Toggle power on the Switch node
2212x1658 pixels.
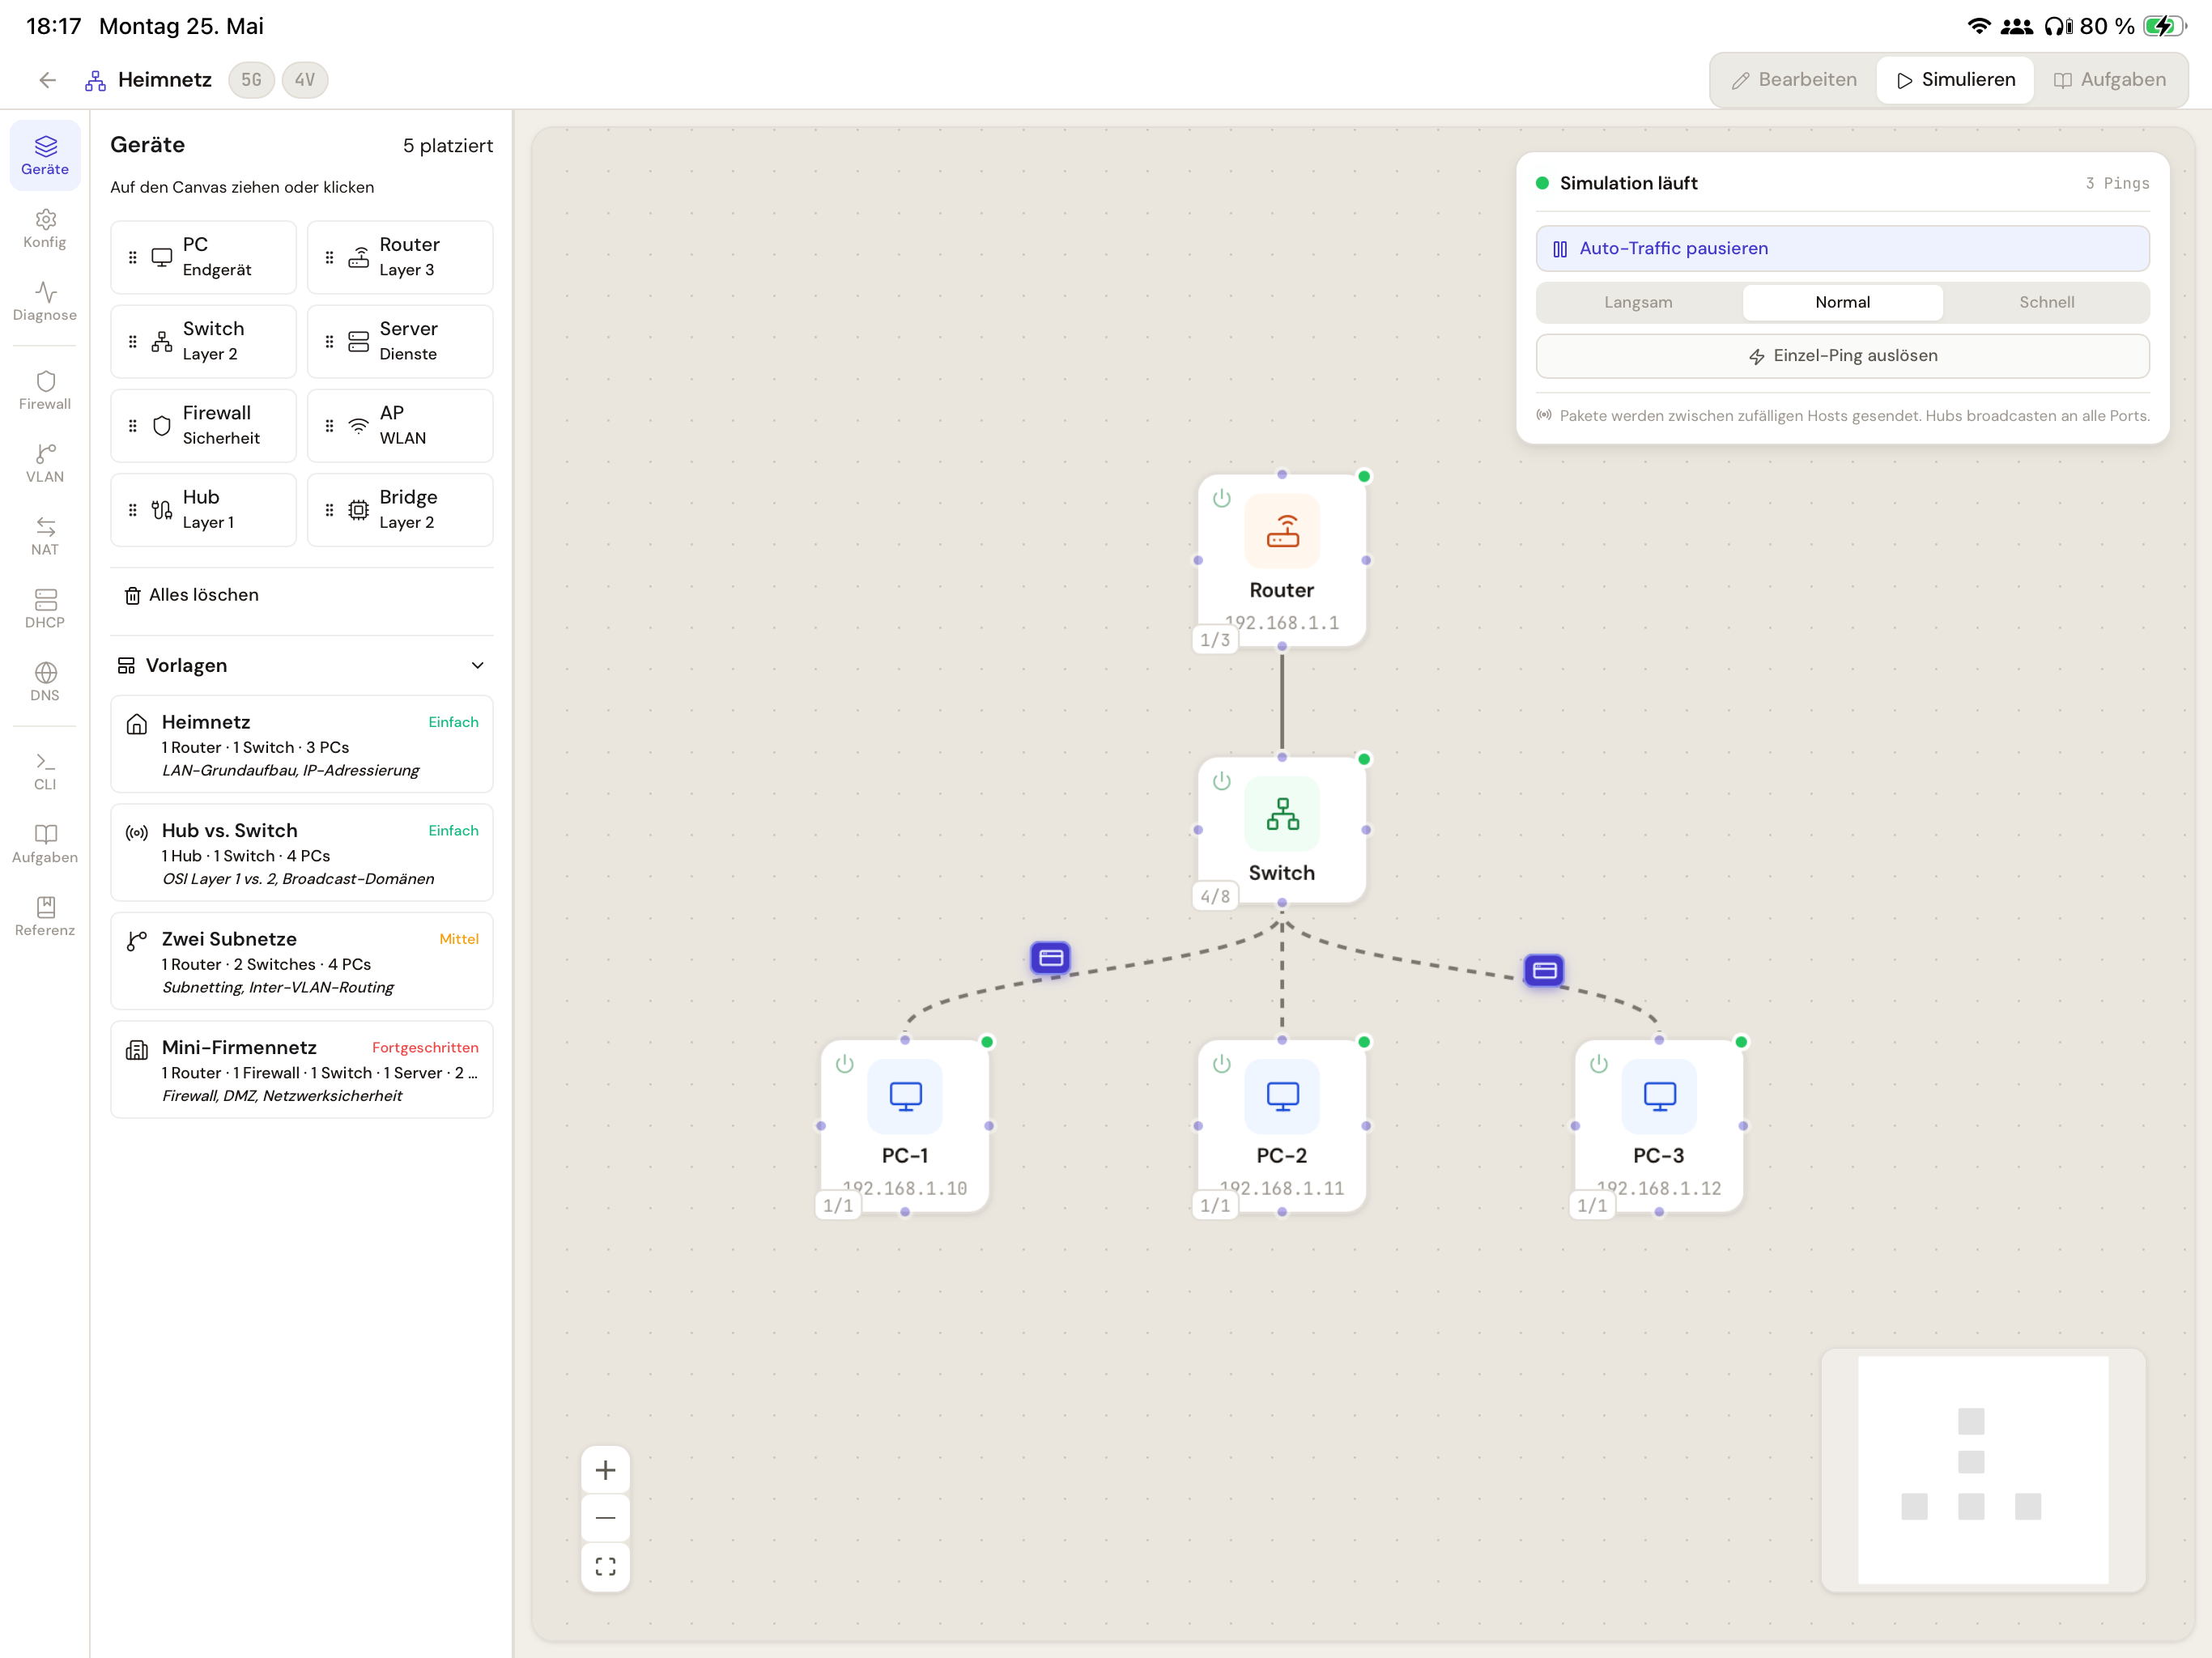1222,781
